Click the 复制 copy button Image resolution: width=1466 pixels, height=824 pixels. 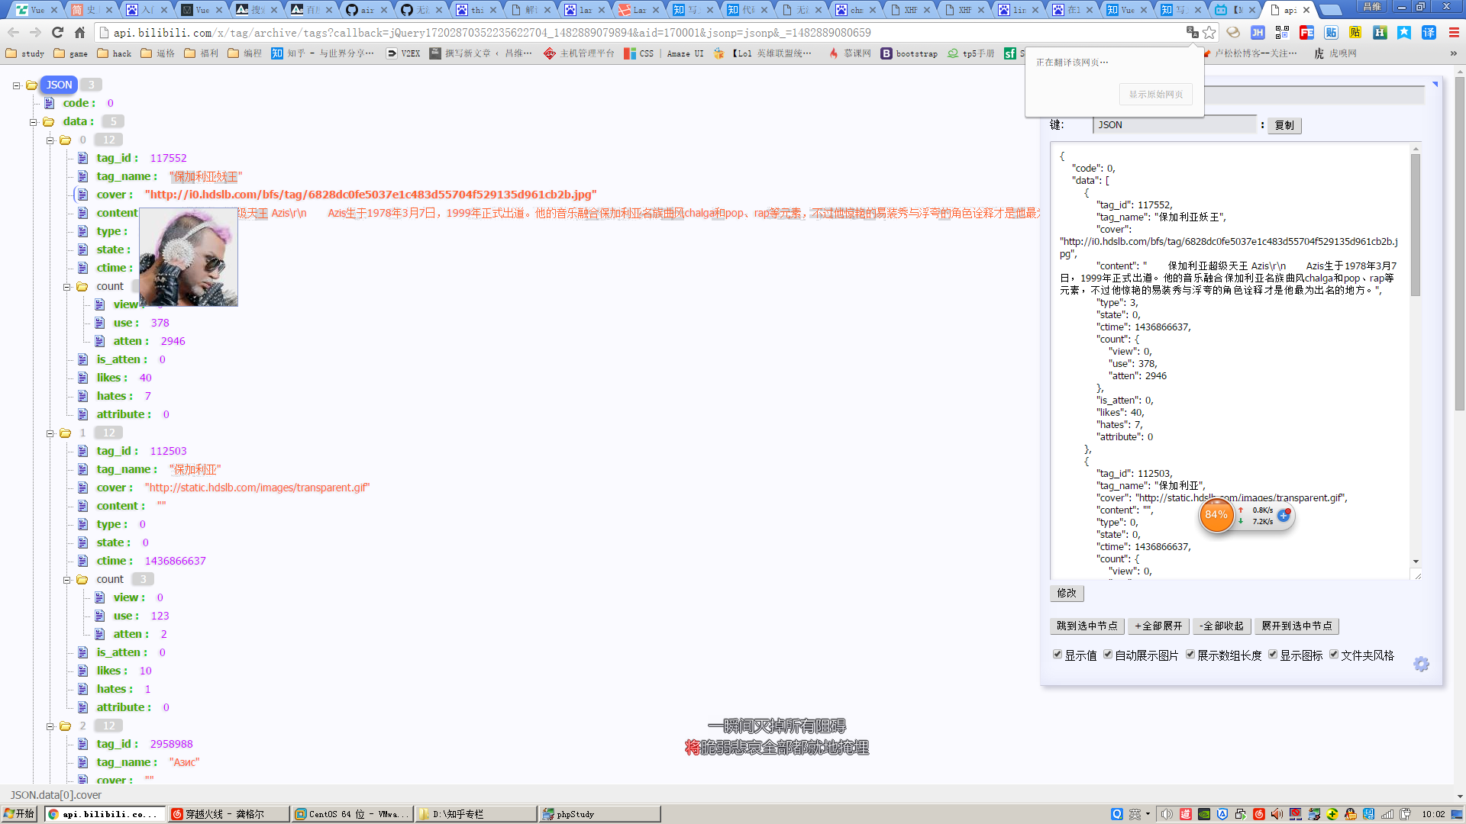click(x=1284, y=125)
